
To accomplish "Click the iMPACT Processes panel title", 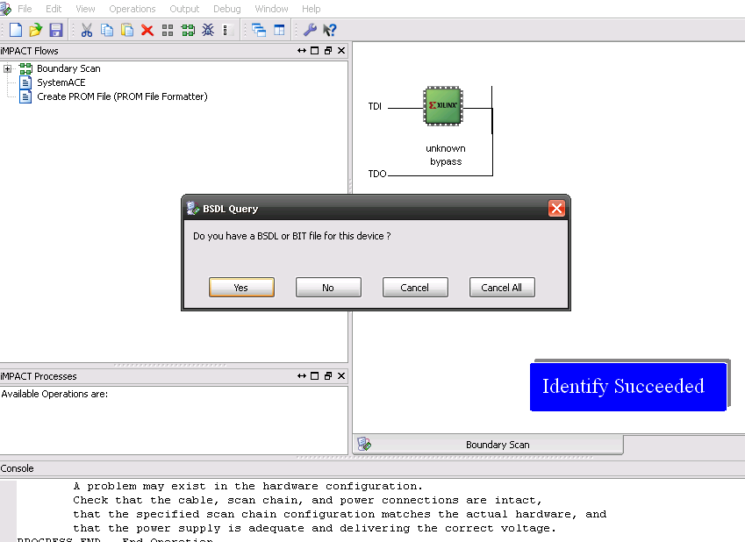I will 39,376.
